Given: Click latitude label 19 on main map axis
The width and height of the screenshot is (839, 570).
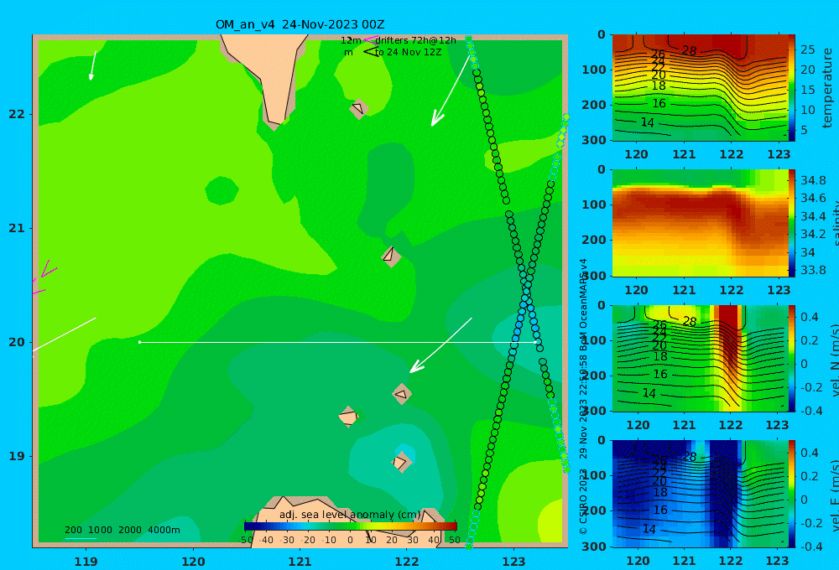Looking at the screenshot, I should (x=17, y=456).
